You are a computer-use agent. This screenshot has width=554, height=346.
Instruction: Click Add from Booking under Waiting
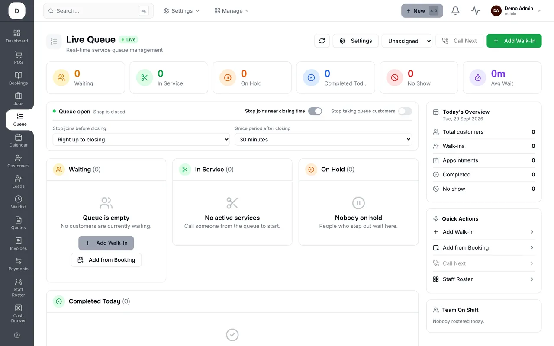pos(106,260)
